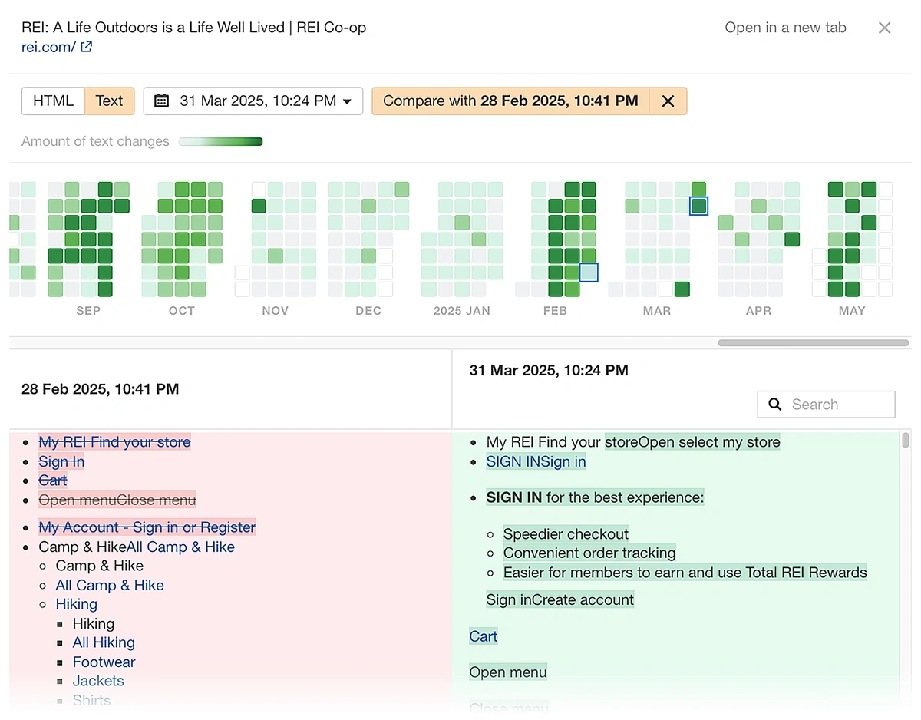Close the page preview panel

pyautogui.click(x=884, y=28)
